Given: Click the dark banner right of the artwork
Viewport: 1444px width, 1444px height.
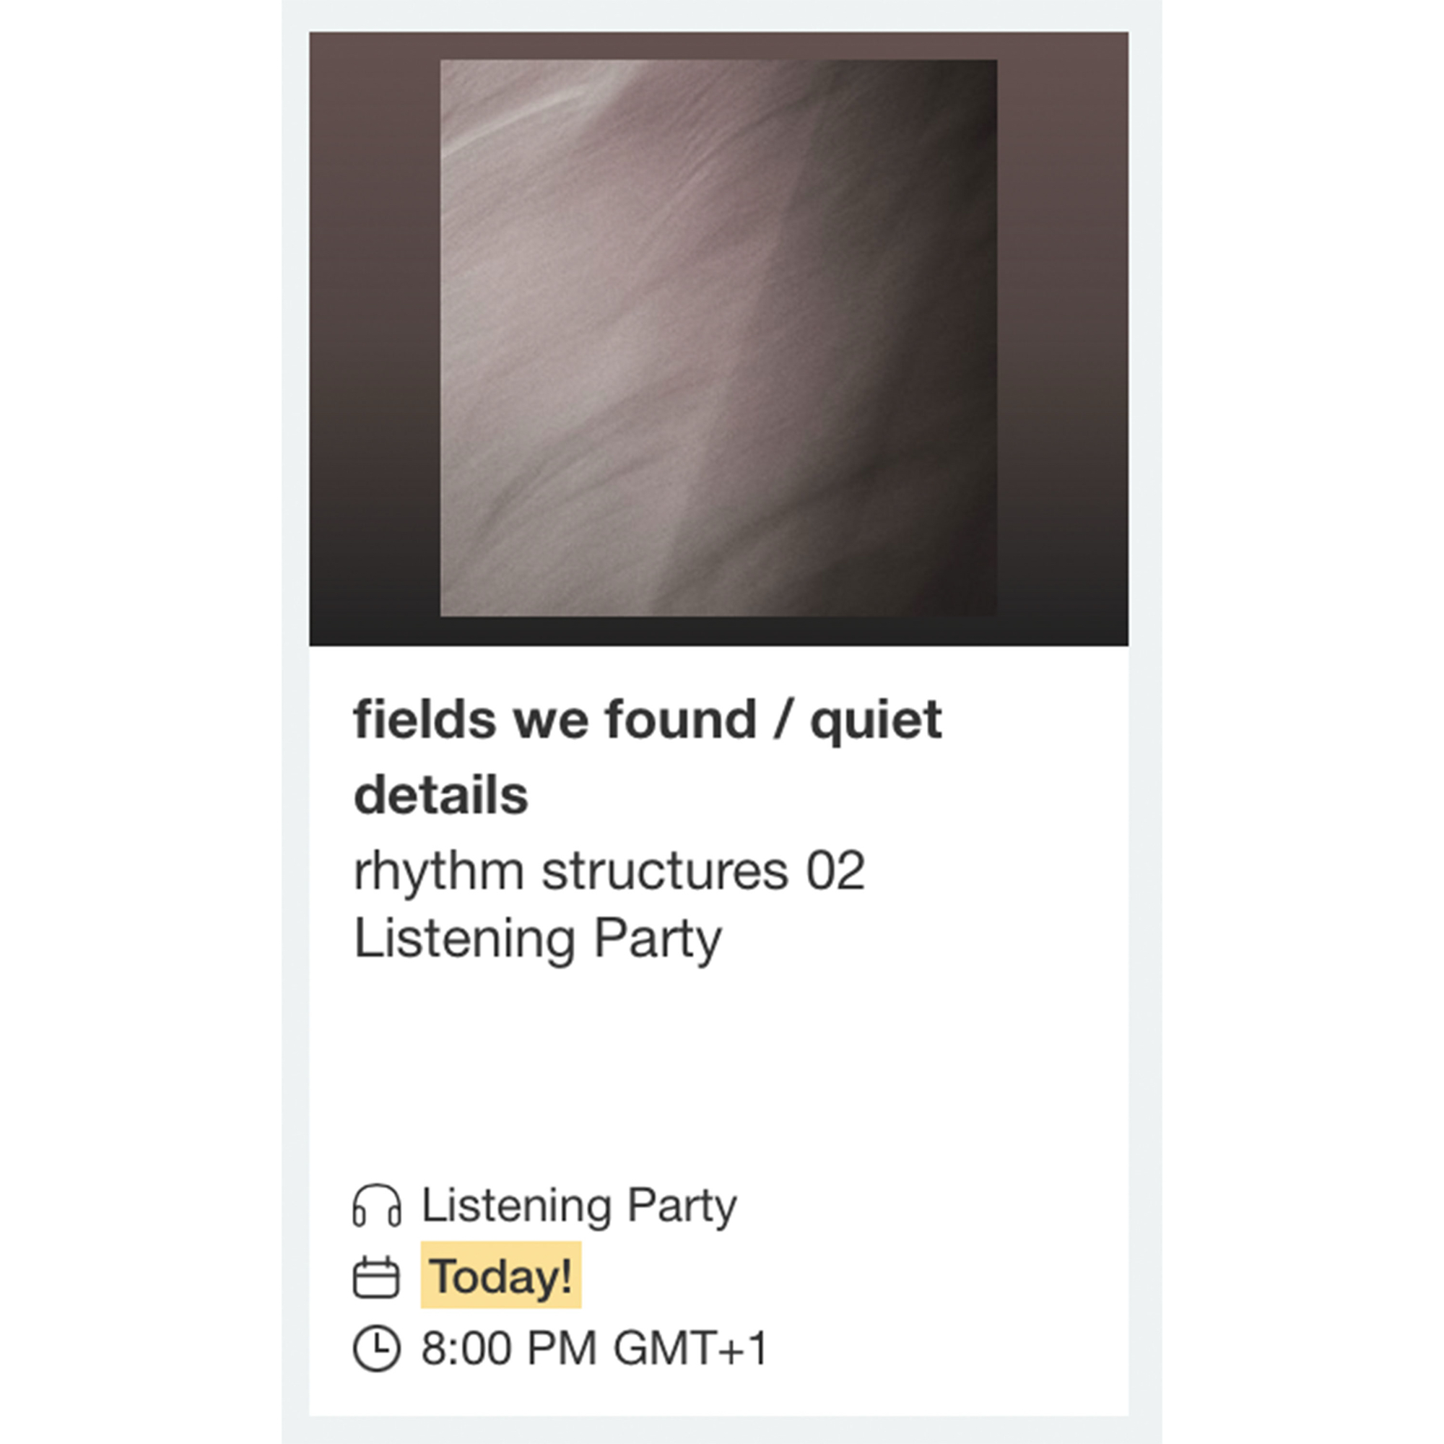Looking at the screenshot, I should (x=1063, y=338).
